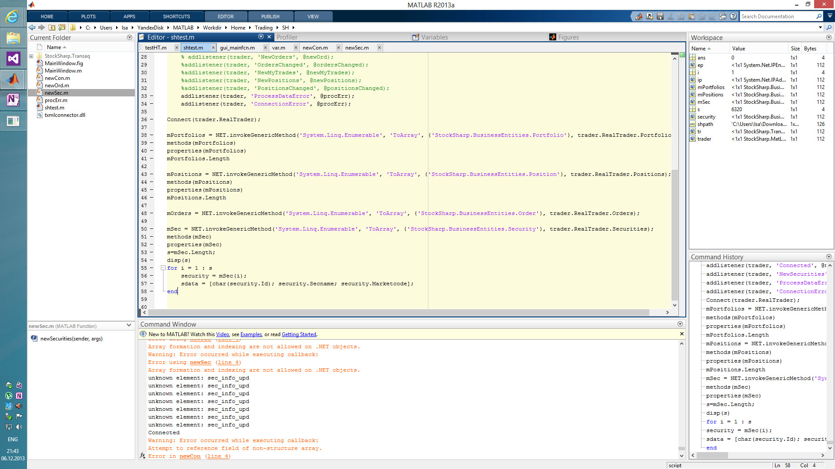Expand the StockSharp.Transaq folder
Viewport: 835px width, 469px height.
coord(31,56)
